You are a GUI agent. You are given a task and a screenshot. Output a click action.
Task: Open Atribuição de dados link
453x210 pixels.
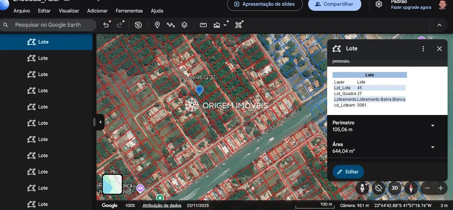(x=162, y=205)
